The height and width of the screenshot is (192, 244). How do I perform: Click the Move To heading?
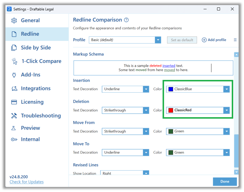(81, 144)
